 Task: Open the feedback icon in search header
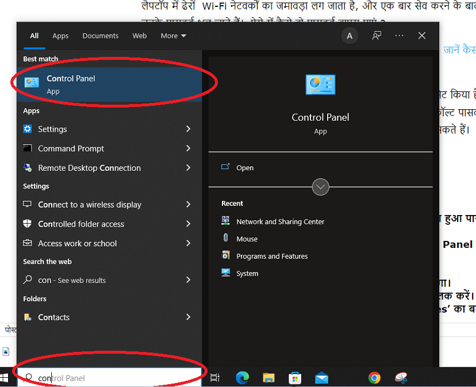click(377, 36)
